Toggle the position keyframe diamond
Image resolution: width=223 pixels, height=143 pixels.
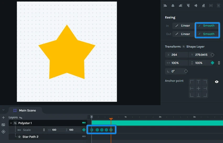[213, 55]
